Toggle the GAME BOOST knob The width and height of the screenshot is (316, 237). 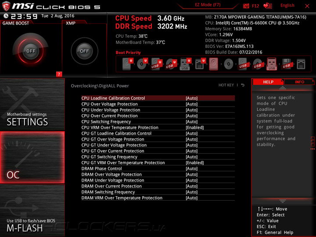pyautogui.click(x=31, y=51)
